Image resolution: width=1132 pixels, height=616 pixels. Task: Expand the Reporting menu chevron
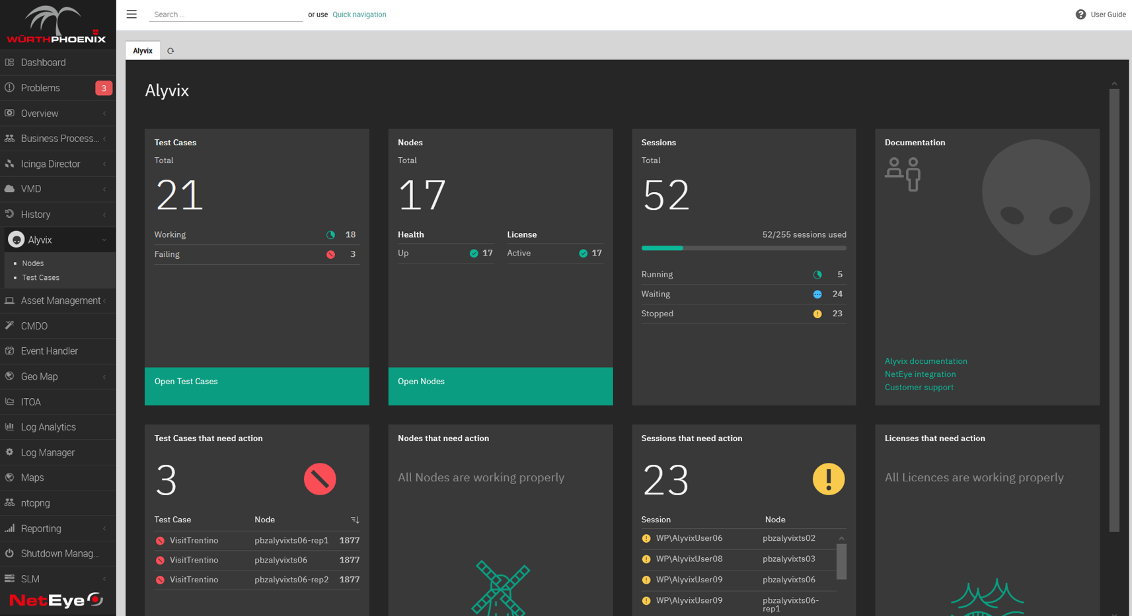coord(104,528)
